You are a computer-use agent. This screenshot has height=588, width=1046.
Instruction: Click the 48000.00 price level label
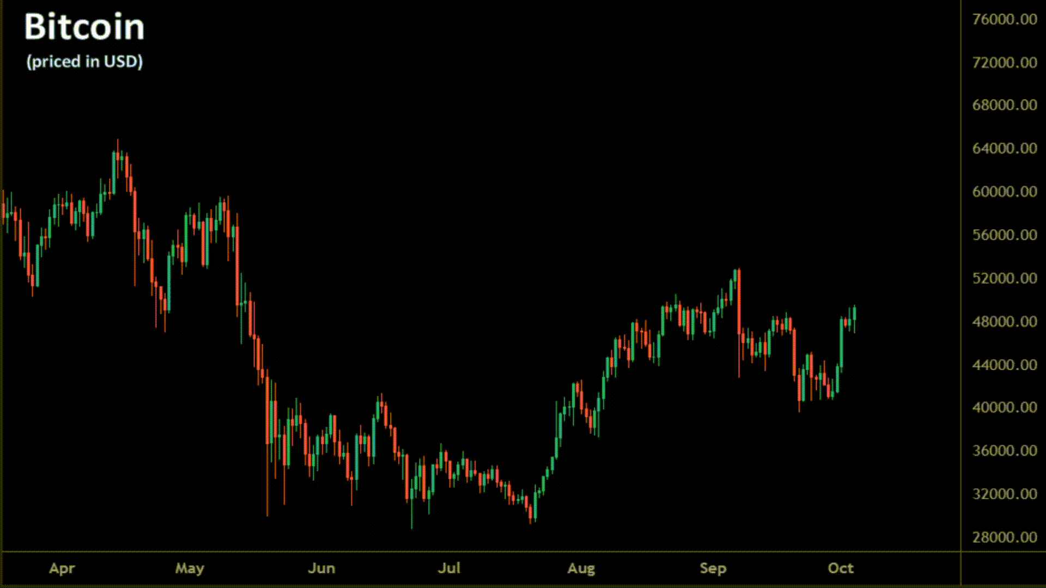pyautogui.click(x=1004, y=322)
